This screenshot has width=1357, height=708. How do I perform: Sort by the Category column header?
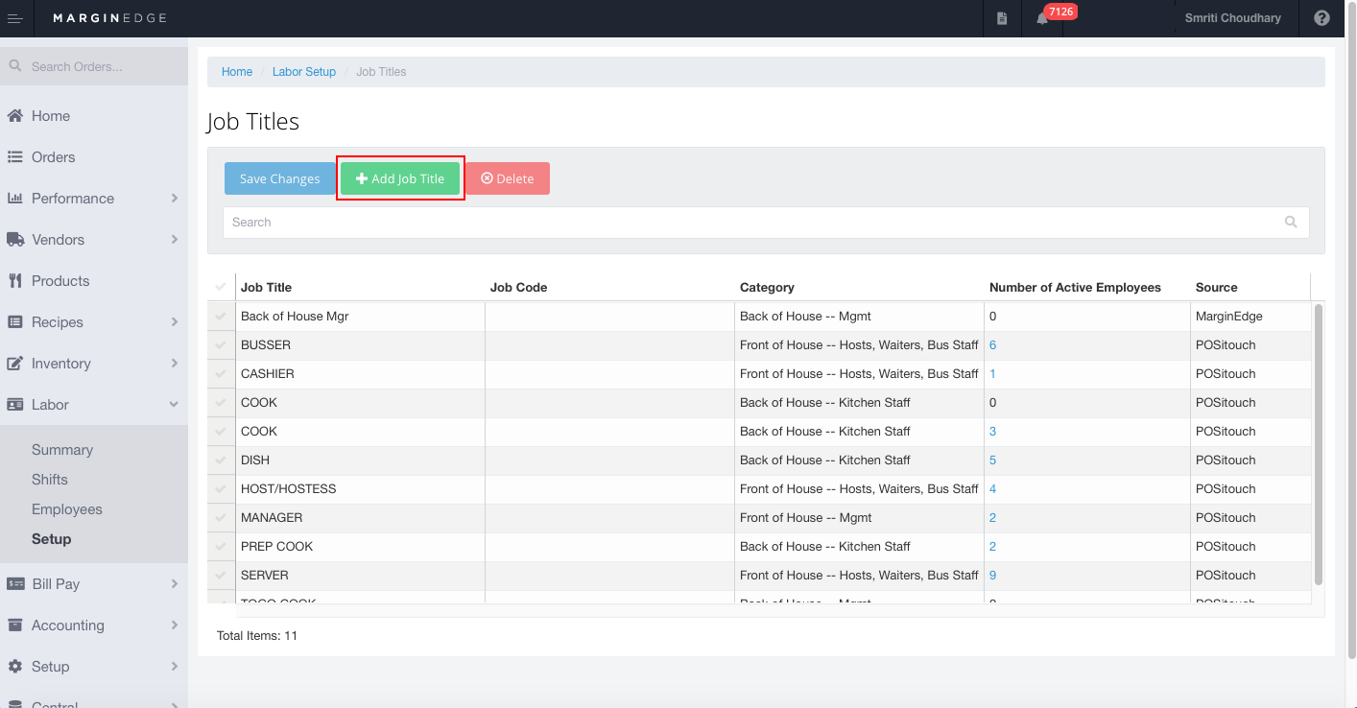[767, 287]
